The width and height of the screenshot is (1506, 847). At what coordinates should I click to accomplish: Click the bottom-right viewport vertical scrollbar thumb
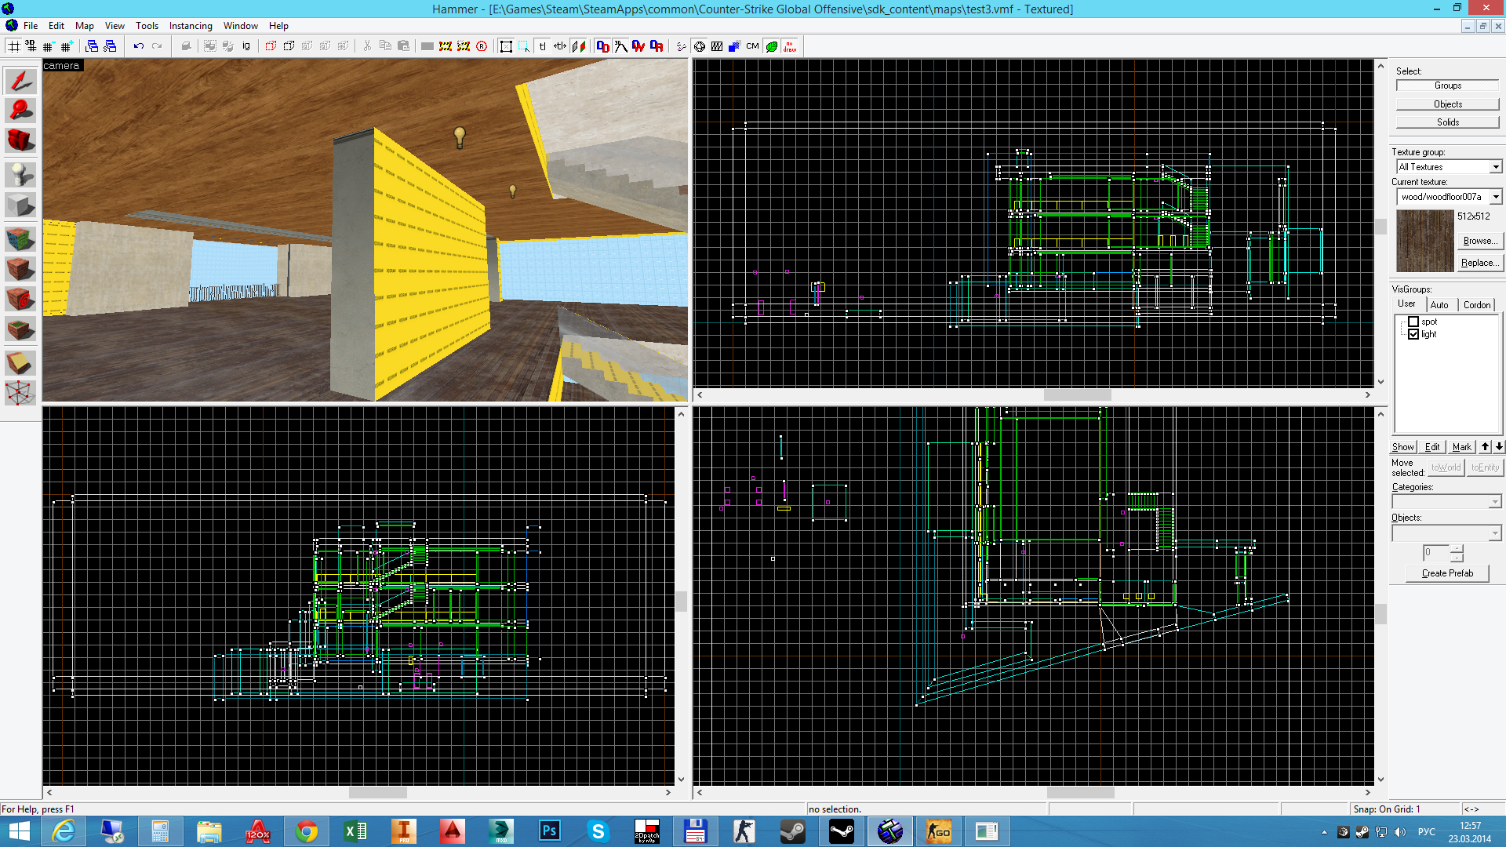coord(1380,613)
